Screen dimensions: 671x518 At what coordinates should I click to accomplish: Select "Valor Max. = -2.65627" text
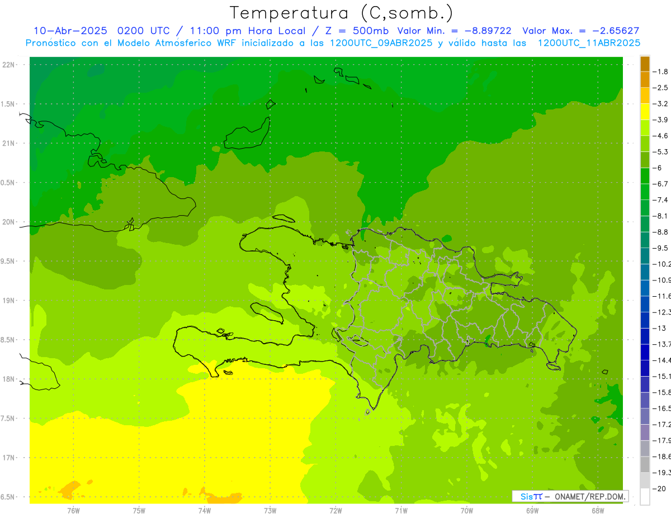[580, 31]
